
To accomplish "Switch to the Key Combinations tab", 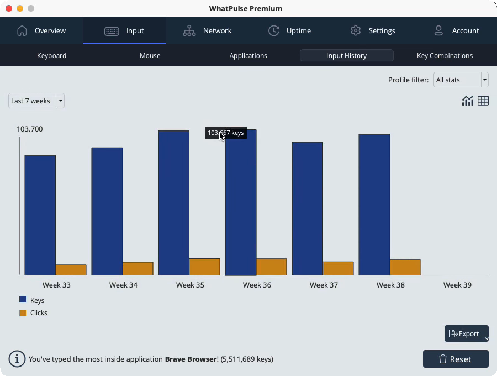I will tap(445, 55).
